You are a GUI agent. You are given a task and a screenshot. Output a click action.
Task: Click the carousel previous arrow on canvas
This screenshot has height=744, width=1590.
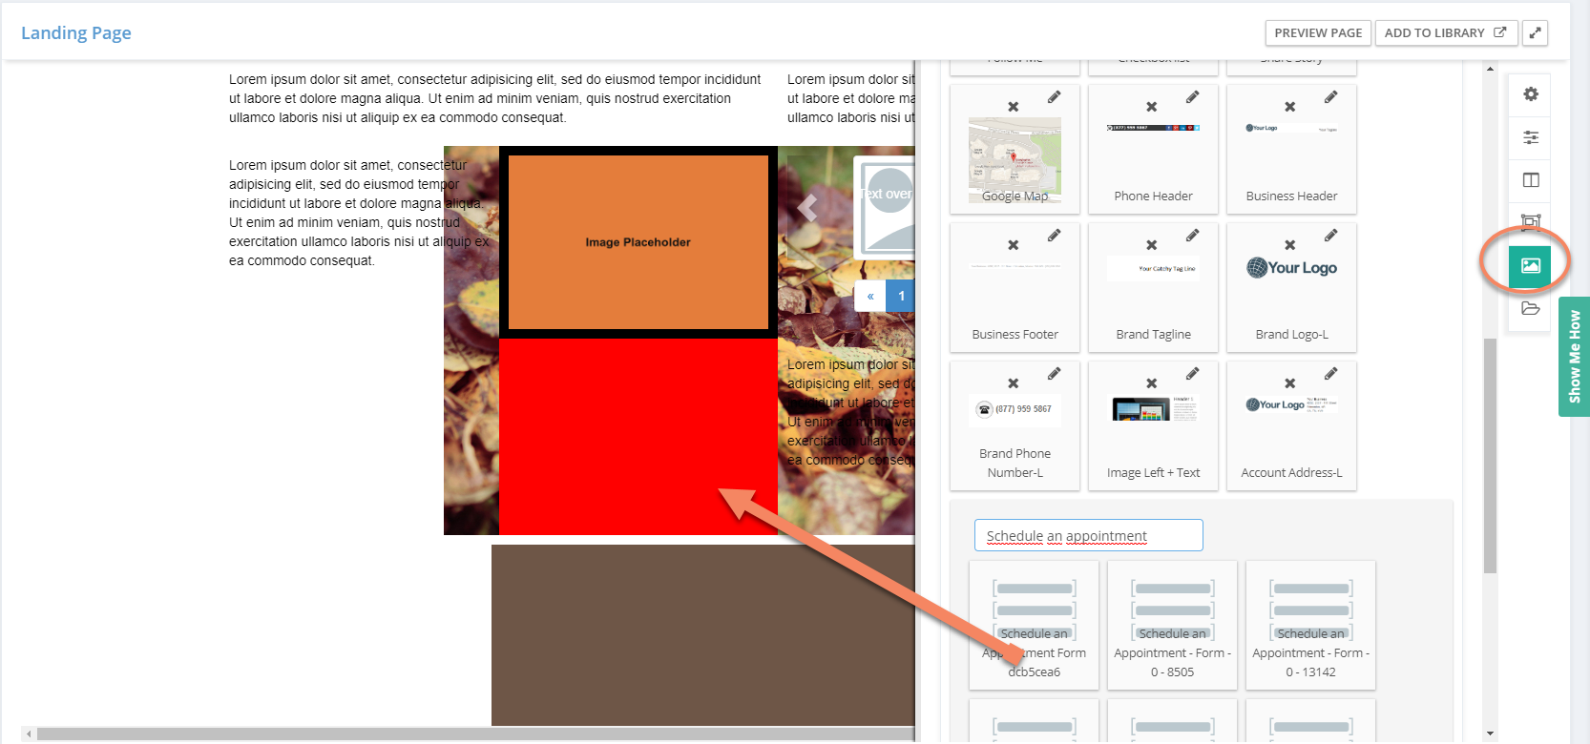click(x=808, y=207)
